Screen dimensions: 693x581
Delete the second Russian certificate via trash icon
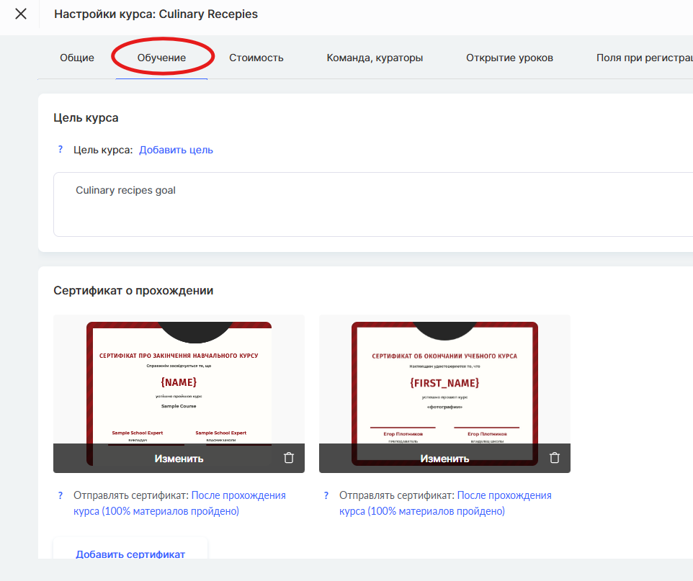point(555,458)
